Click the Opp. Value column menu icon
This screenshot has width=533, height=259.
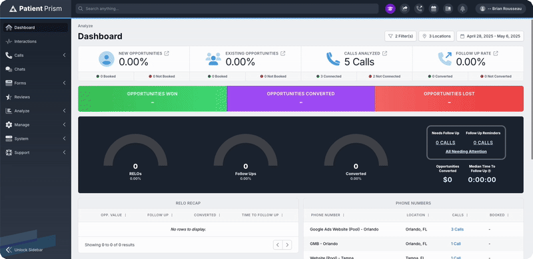tap(125, 215)
